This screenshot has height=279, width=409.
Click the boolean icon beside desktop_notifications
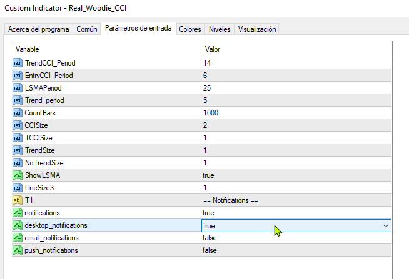click(x=18, y=225)
